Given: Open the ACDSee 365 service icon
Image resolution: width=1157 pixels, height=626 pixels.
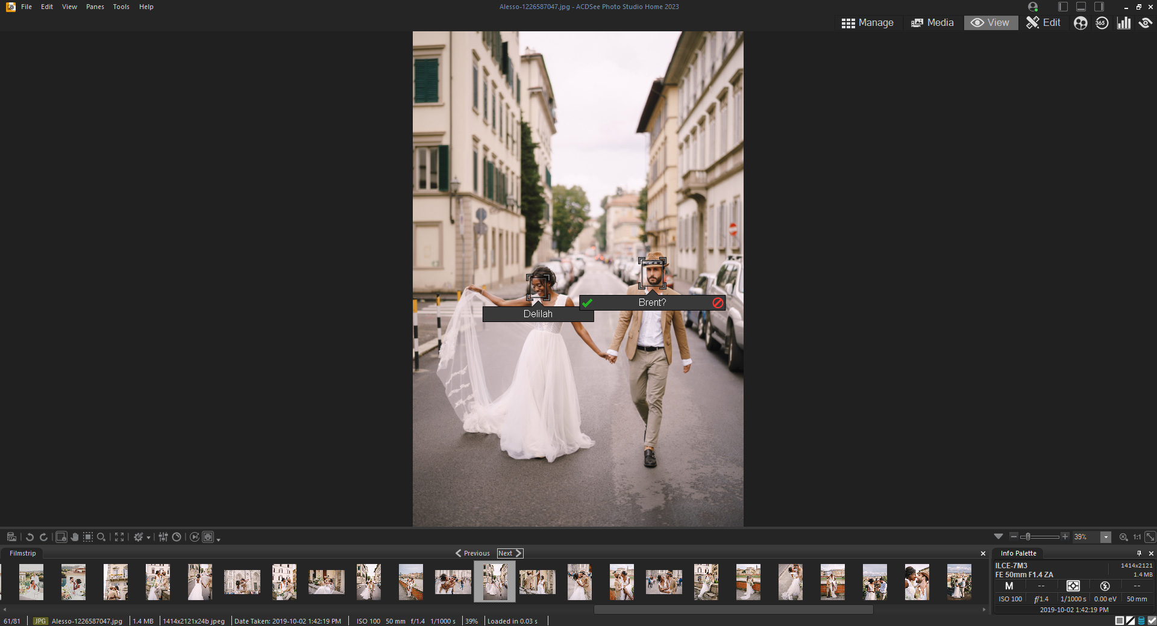Looking at the screenshot, I should [x=1102, y=23].
